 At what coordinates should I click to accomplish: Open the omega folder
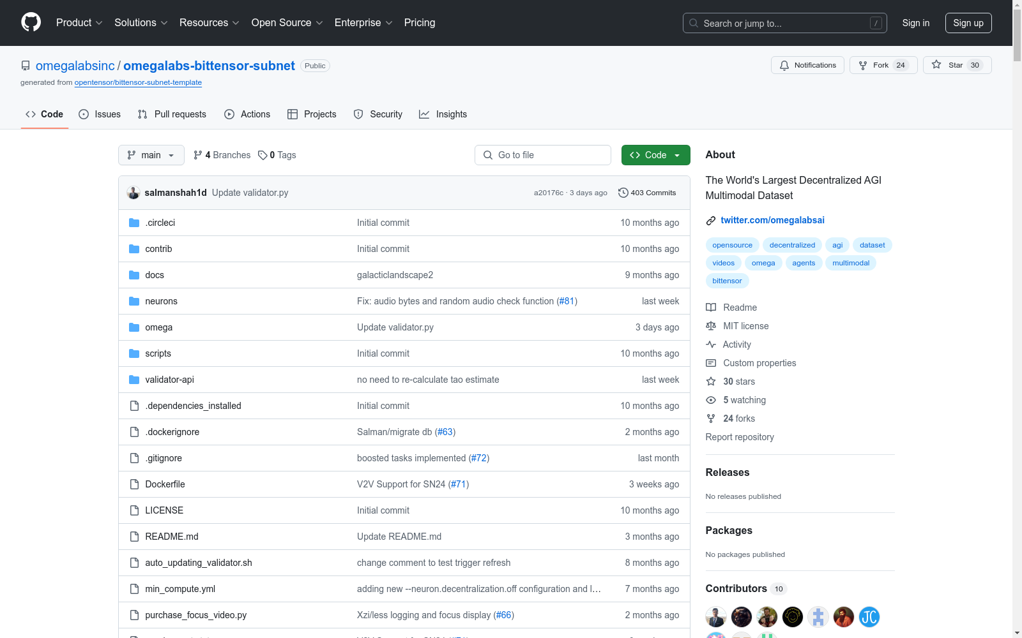pos(159,327)
